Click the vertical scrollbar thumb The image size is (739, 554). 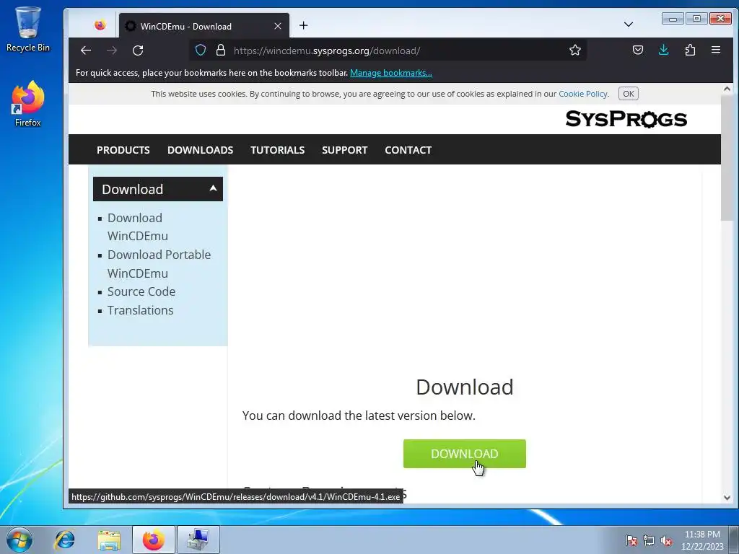point(727,157)
